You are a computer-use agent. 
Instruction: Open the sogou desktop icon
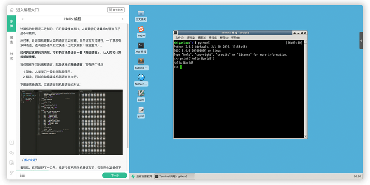[141, 32]
